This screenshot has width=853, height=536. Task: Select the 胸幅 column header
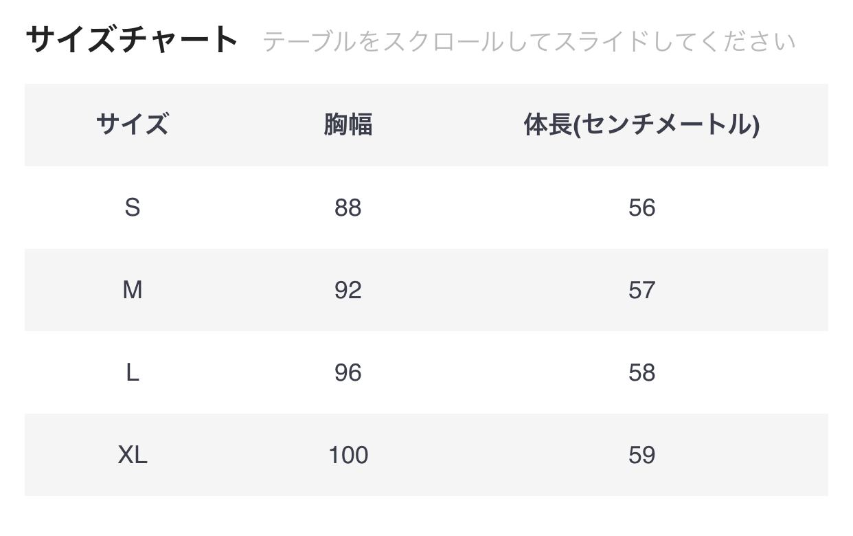pyautogui.click(x=348, y=125)
